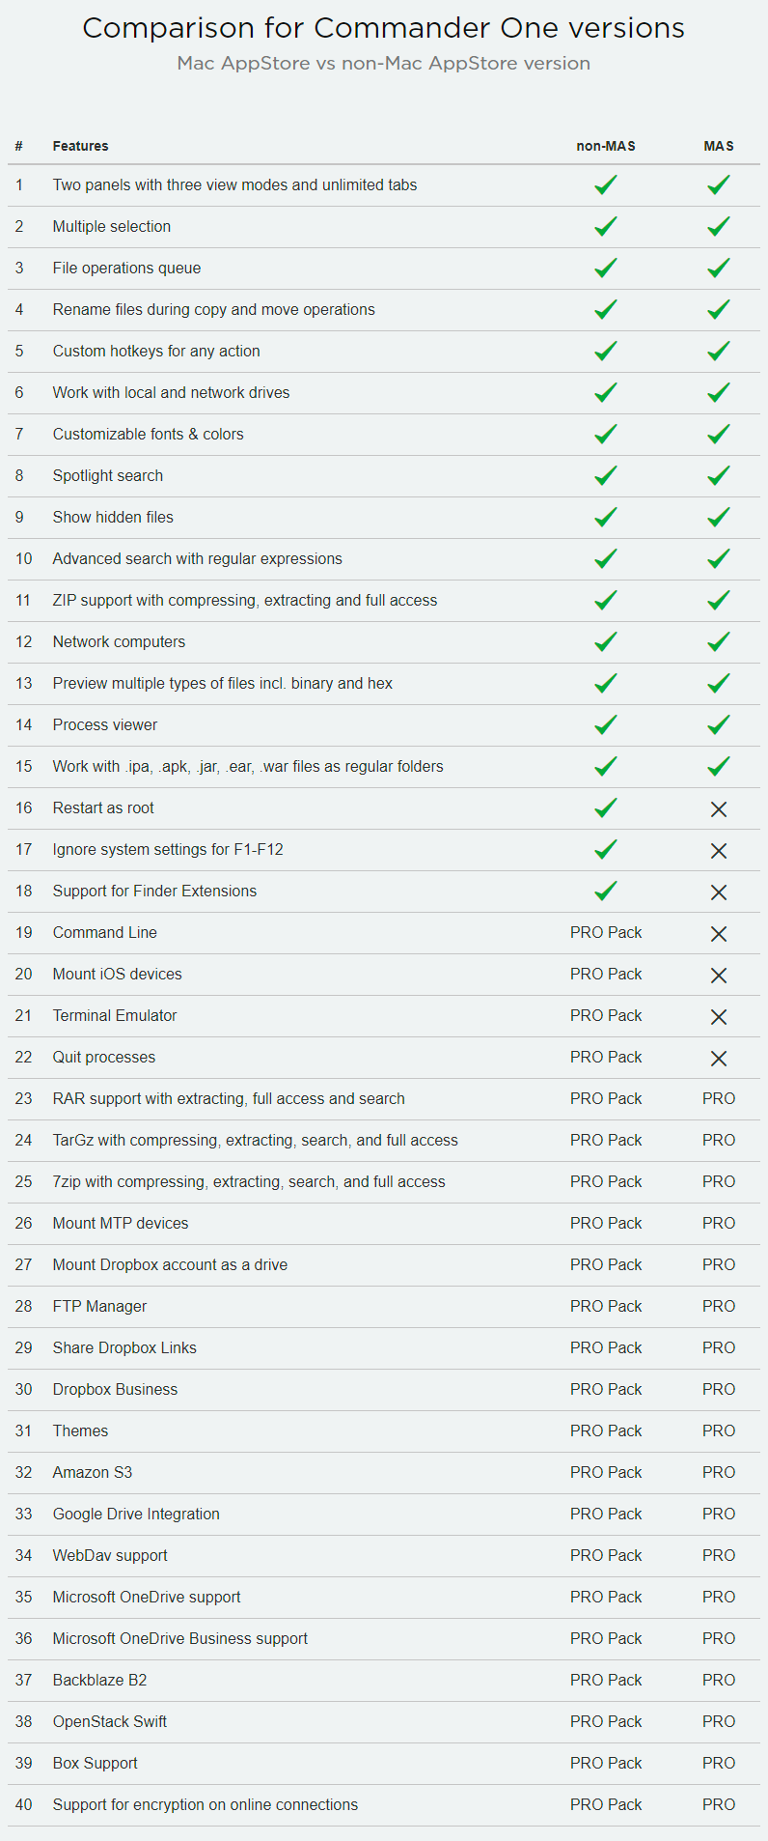Click PRO label for Amazon S3 row
Viewport: 768px width, 1841px height.
pos(718,1472)
